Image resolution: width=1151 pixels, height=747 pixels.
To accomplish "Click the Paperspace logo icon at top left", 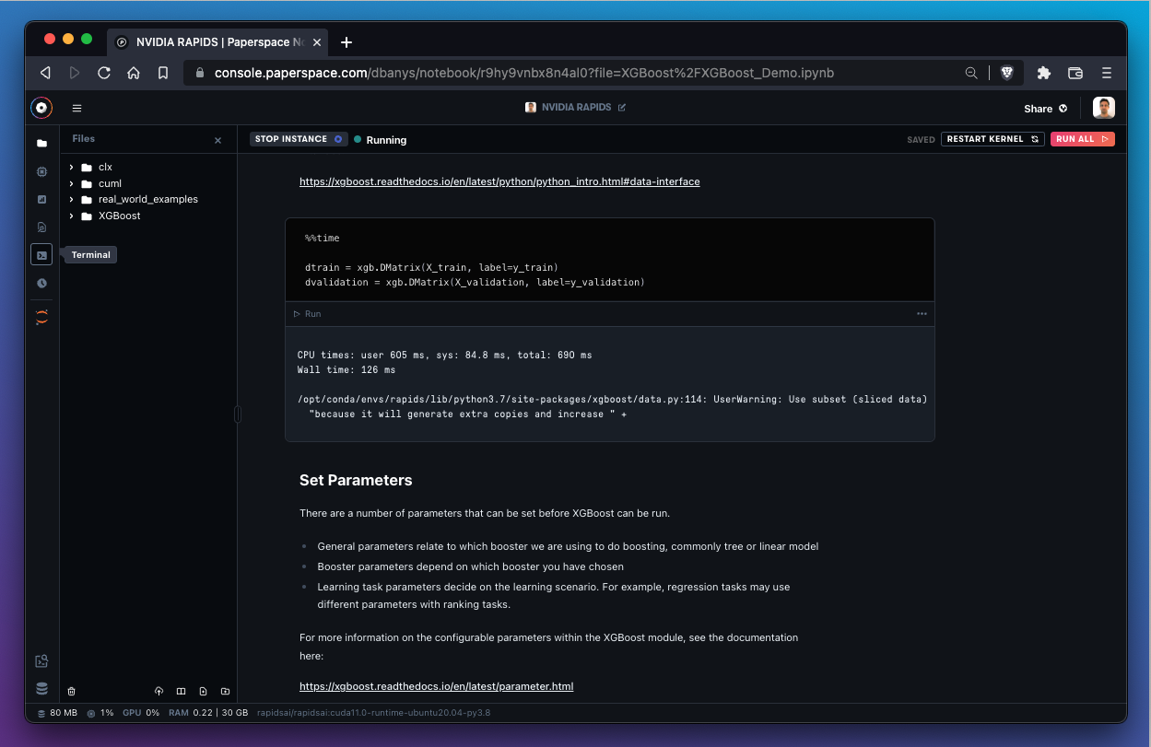I will tap(41, 108).
